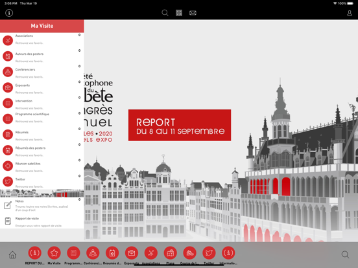The height and width of the screenshot is (268, 358).
Task: Open Ma Visite star icon in bottom bar
Action: (x=54, y=252)
